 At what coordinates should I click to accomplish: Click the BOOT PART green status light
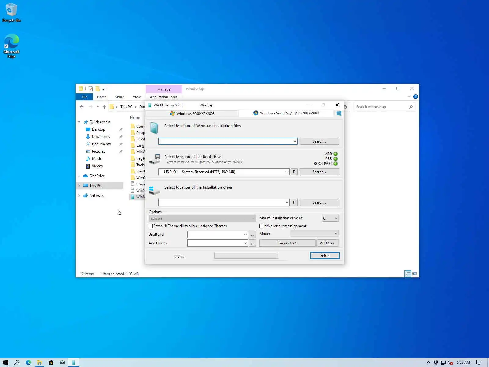pyautogui.click(x=336, y=164)
